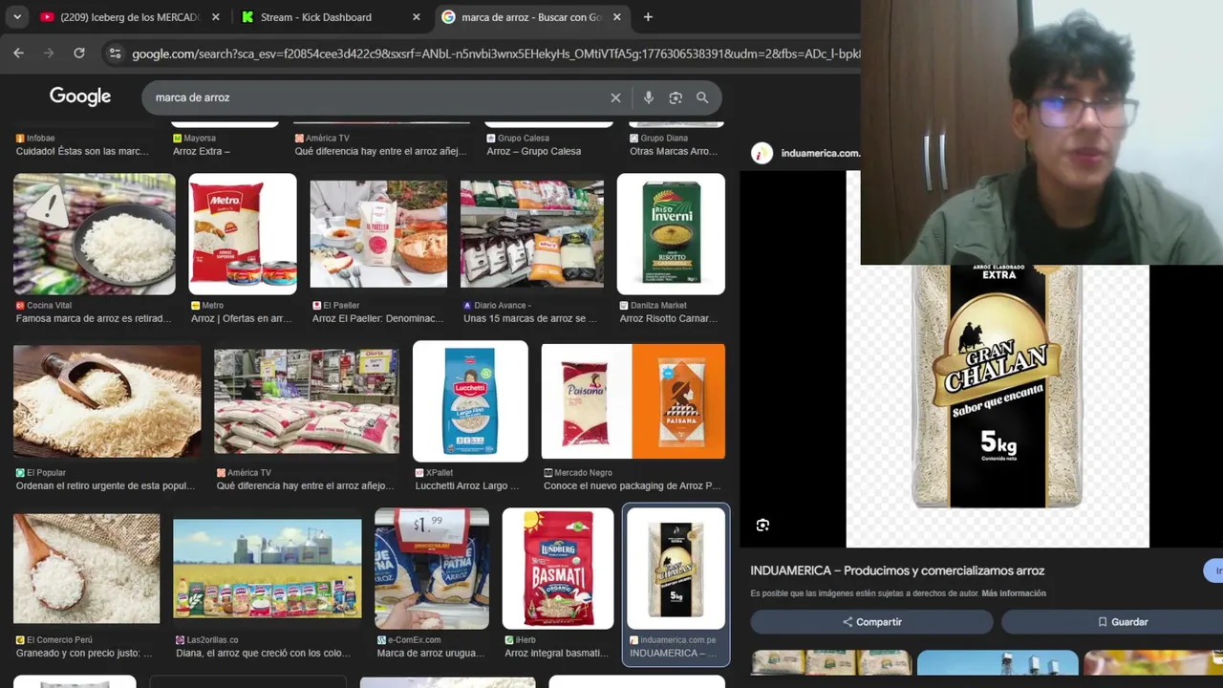1223x688 pixels.
Task: Open INDUAMERICA – Producimos y comercializamos arroz title
Action: [x=897, y=570]
